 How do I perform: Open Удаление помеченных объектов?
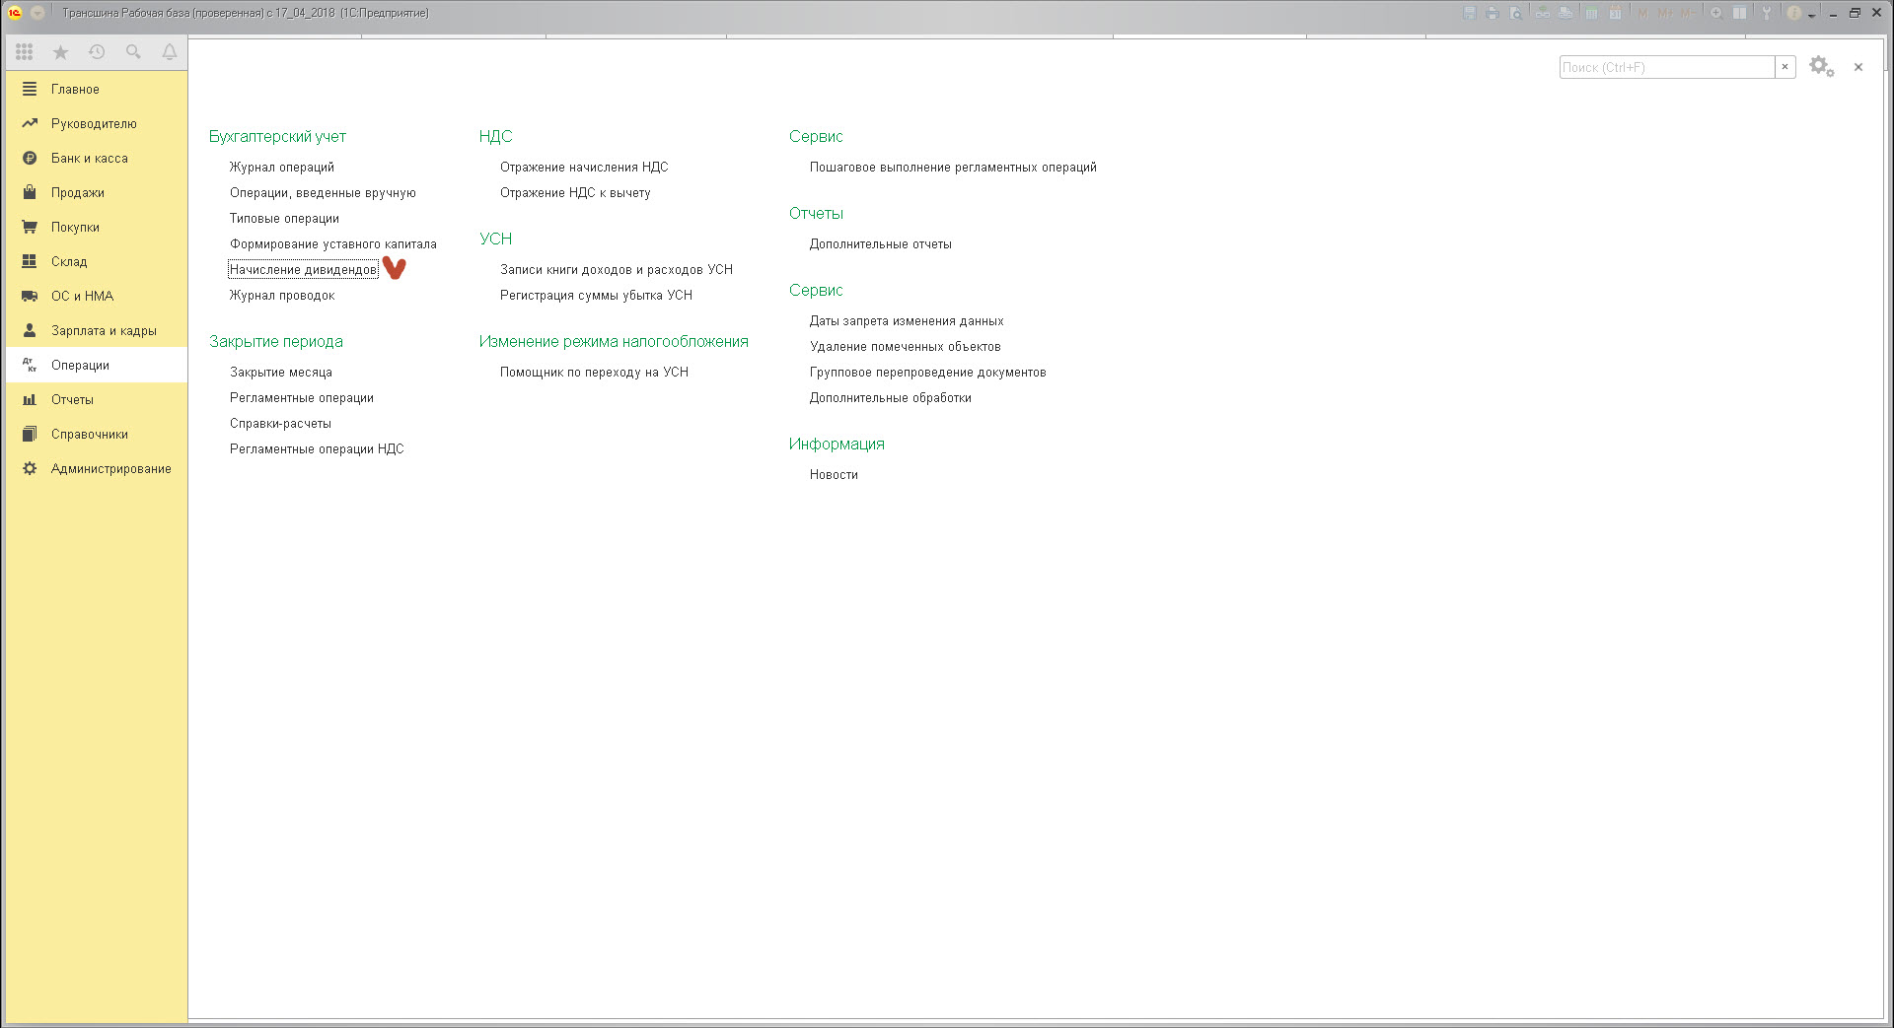pyautogui.click(x=906, y=347)
